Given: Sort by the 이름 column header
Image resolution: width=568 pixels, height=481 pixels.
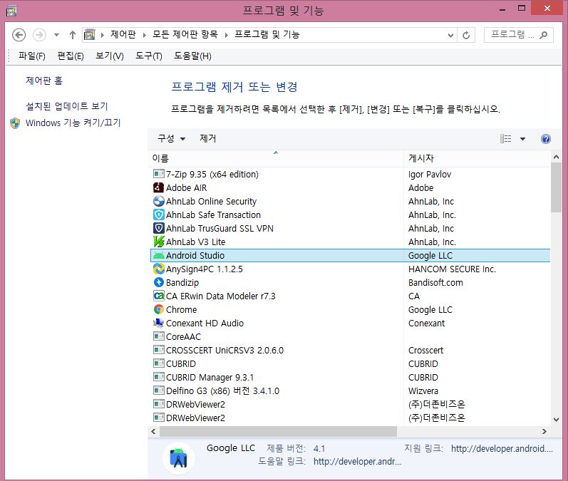Looking at the screenshot, I should (x=276, y=158).
